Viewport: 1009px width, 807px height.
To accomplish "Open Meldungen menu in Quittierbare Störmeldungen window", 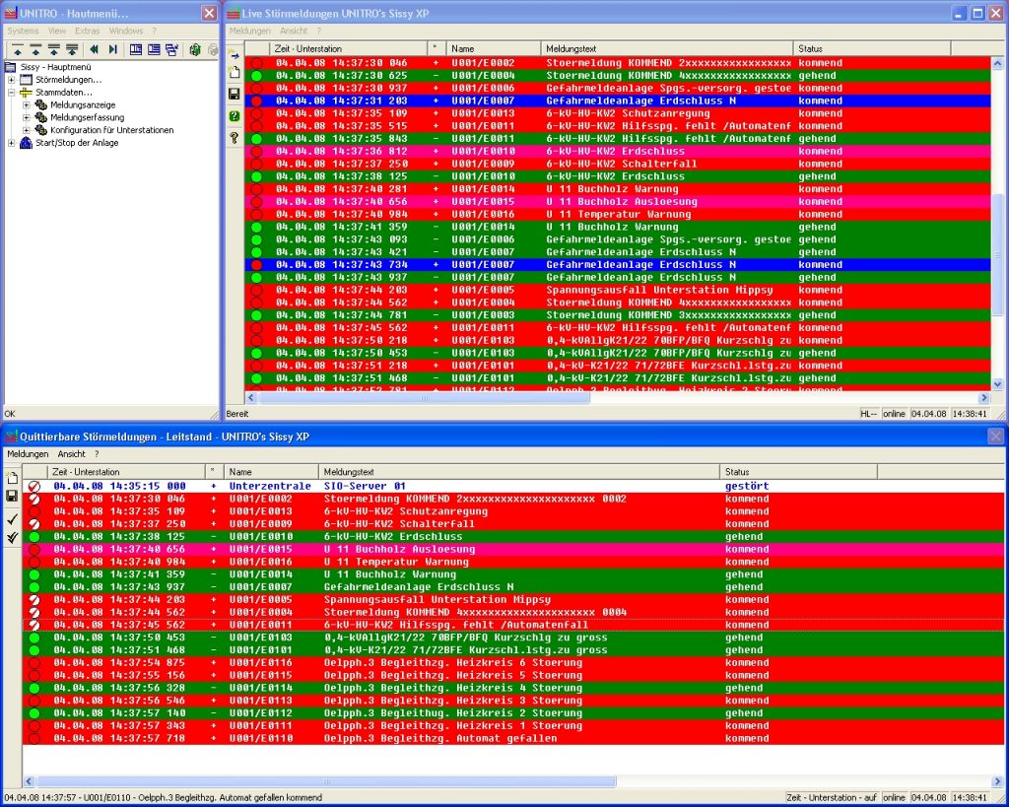I will click(x=28, y=453).
